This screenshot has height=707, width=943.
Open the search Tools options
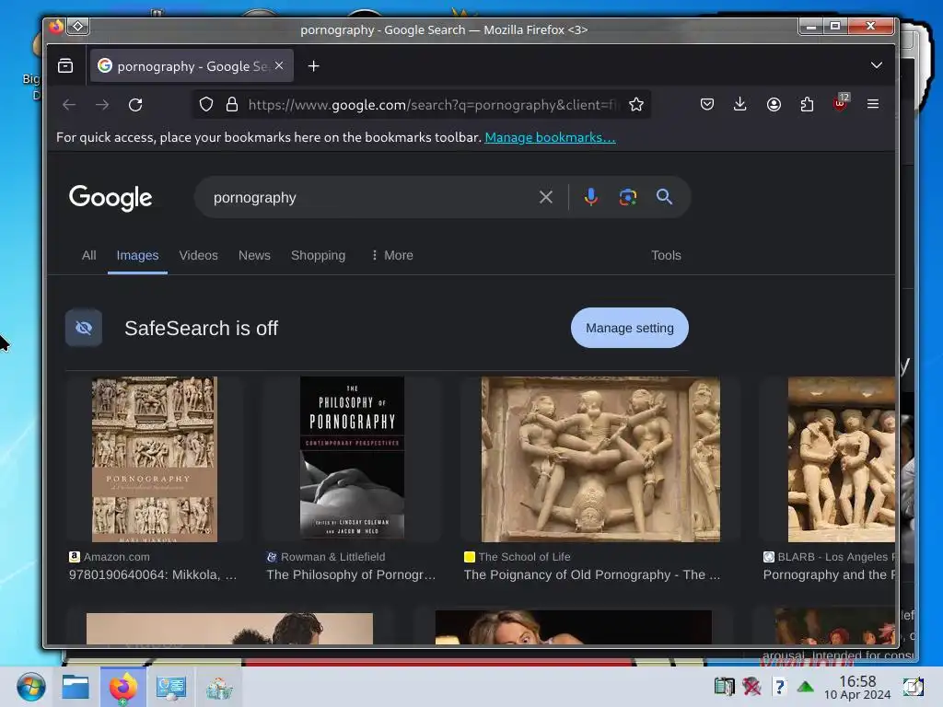pyautogui.click(x=666, y=255)
